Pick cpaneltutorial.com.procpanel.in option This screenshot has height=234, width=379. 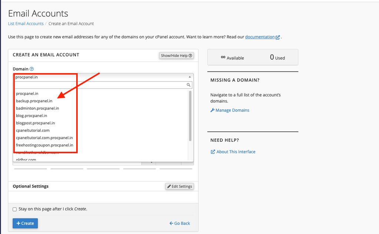[x=44, y=138]
